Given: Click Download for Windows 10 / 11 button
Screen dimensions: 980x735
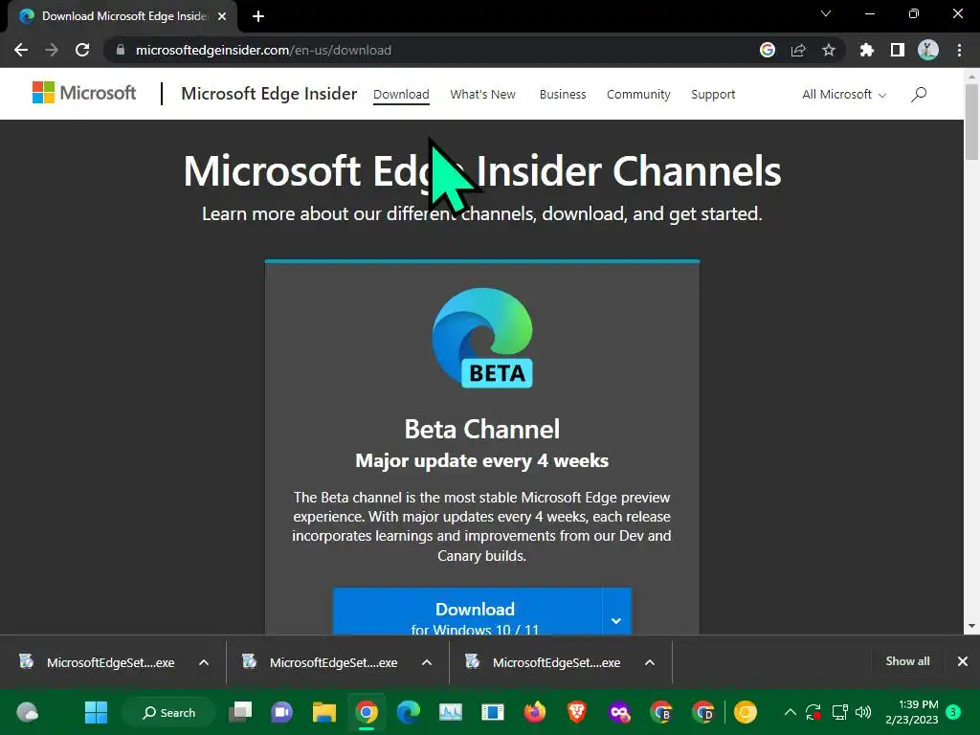Looking at the screenshot, I should [x=467, y=612].
